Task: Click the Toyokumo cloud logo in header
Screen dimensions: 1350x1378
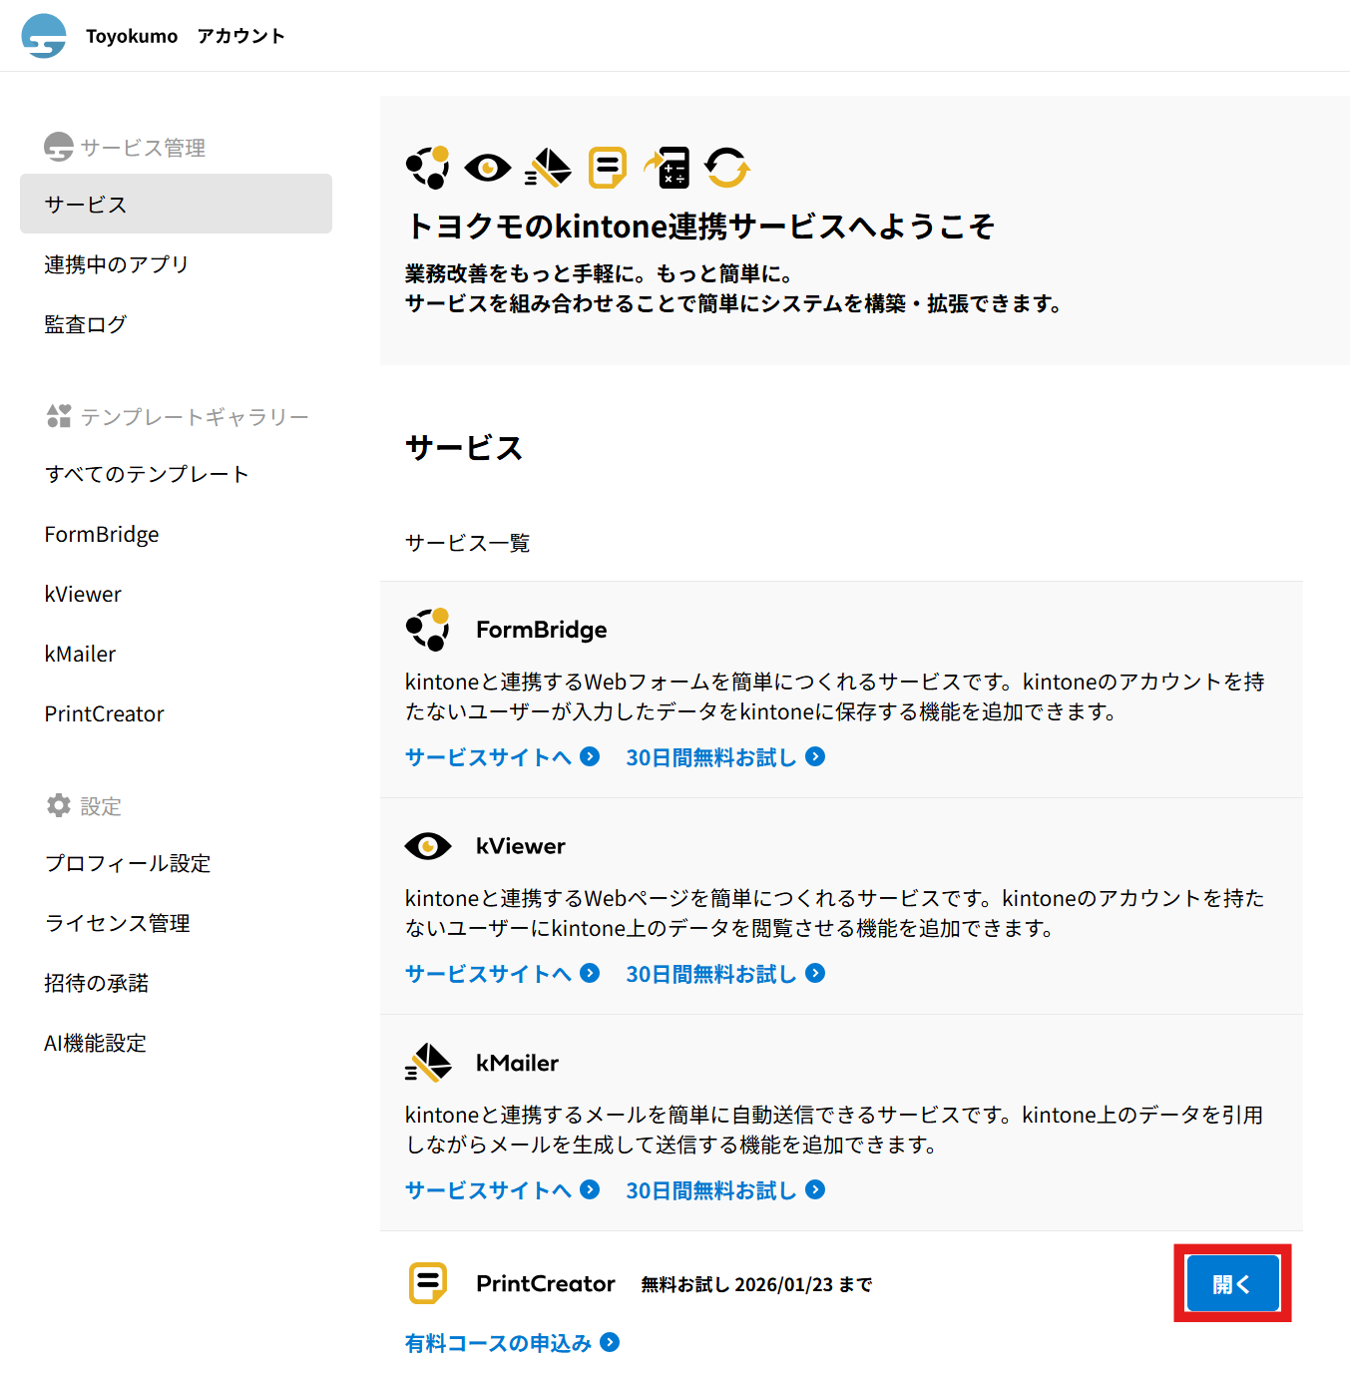Action: [x=44, y=36]
